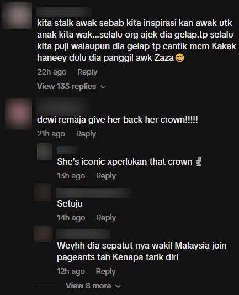
Task: Open the blurred username above the Setuju reply
Action: pos(93,193)
